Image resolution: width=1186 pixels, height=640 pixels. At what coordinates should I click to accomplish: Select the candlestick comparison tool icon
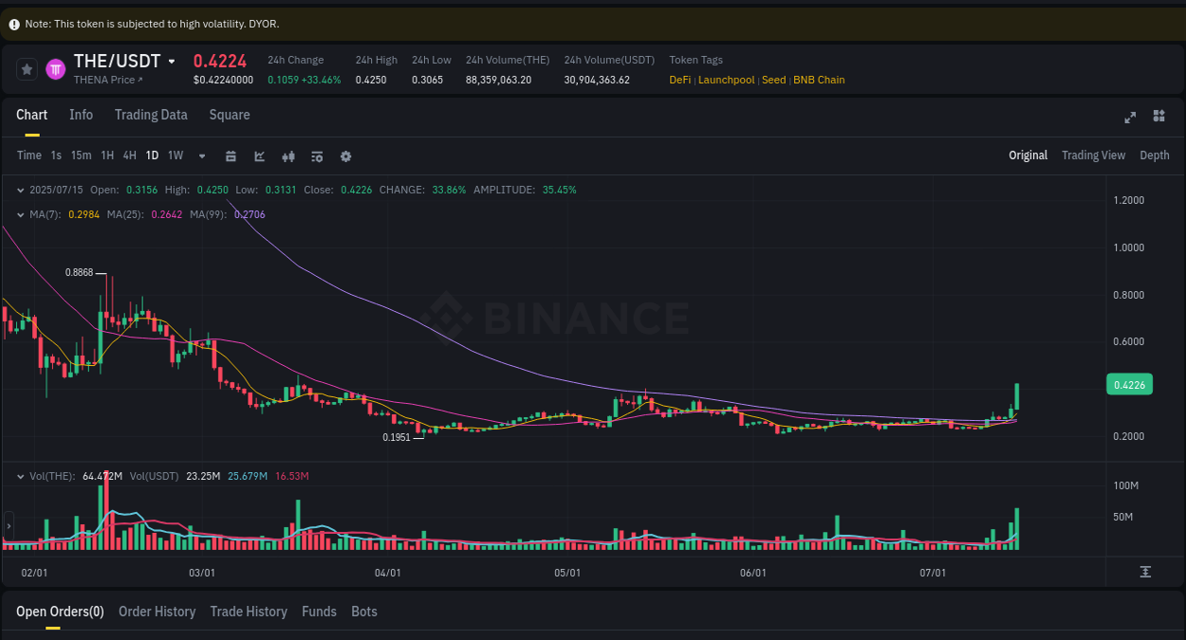(x=288, y=155)
